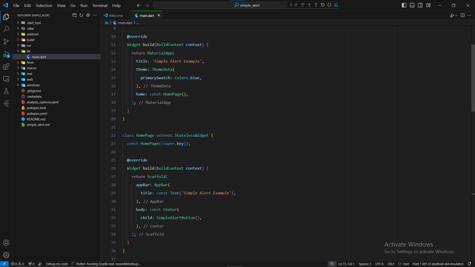The image size is (475, 267).
Task: Click the Testing flask icon
Action: coord(6,91)
